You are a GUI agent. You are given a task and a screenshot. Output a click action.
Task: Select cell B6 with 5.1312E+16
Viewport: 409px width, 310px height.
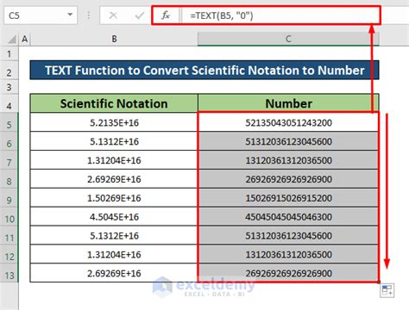click(114, 141)
